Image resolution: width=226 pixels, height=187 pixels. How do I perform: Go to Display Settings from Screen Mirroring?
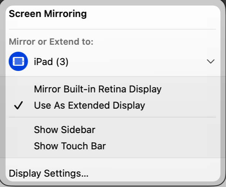48,173
